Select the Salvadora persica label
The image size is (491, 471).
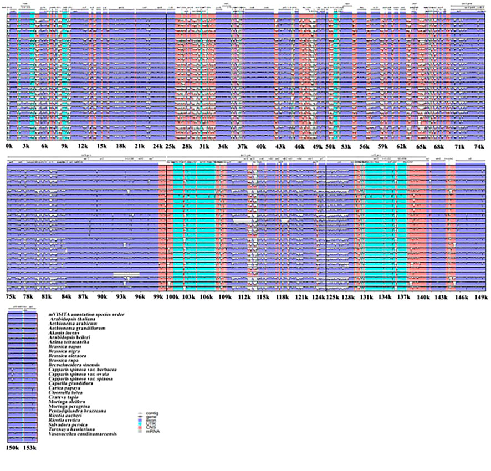click(68, 424)
